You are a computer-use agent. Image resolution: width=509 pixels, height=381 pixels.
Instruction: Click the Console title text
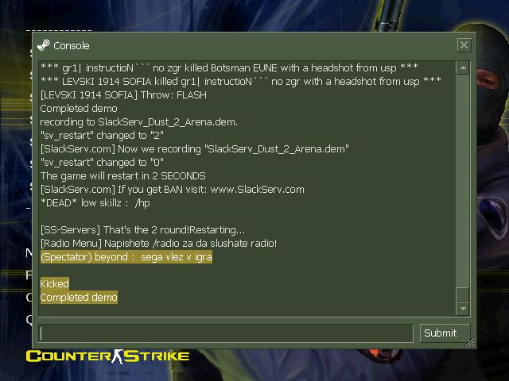tap(72, 46)
